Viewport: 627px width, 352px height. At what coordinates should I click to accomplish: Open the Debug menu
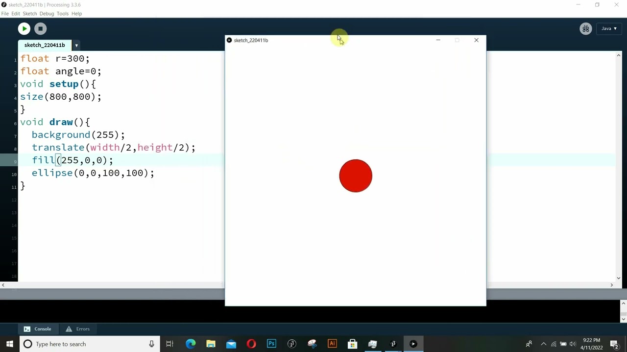click(x=47, y=14)
